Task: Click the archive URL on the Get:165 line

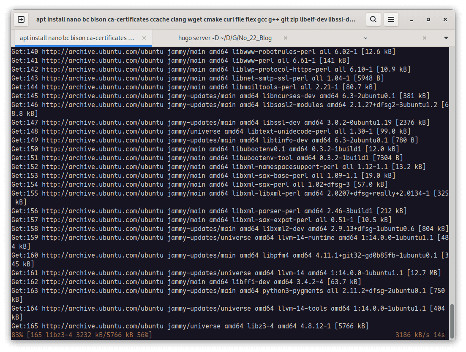Action: [x=102, y=326]
